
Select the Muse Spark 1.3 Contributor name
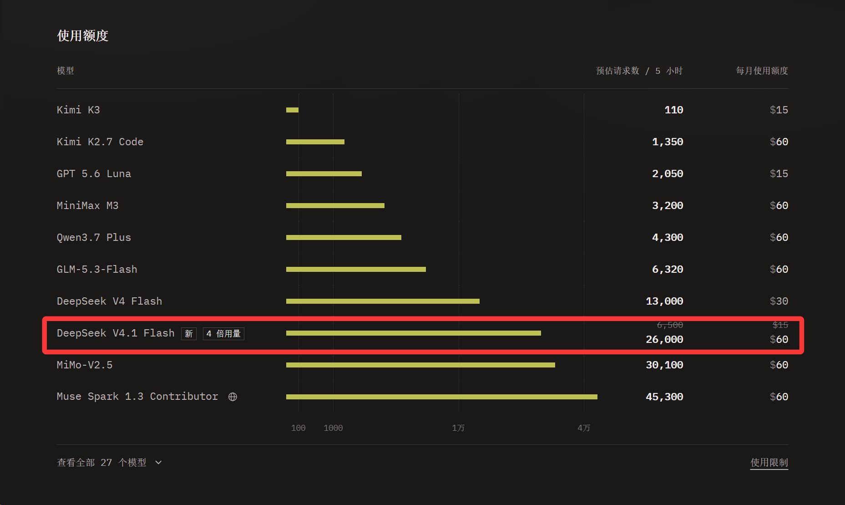coord(137,397)
